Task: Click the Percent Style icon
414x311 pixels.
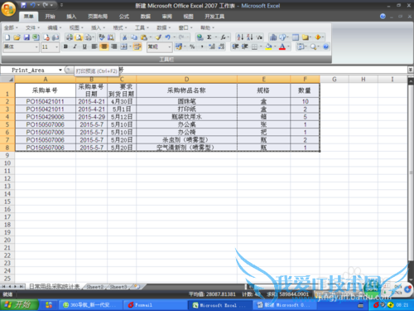Action: [x=192, y=46]
